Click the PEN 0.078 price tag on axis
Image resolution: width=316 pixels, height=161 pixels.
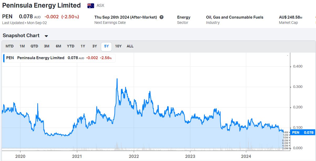click(303, 132)
